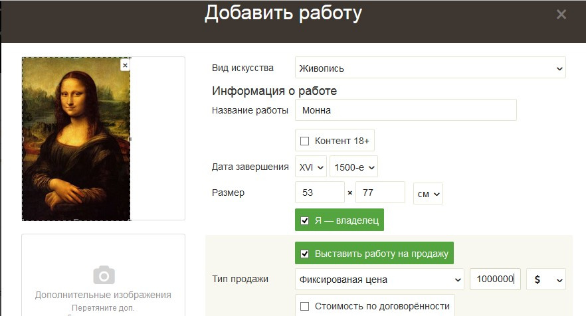The height and width of the screenshot is (316, 586).
Task: Open the Тип продажи dropdown
Action: (379, 279)
